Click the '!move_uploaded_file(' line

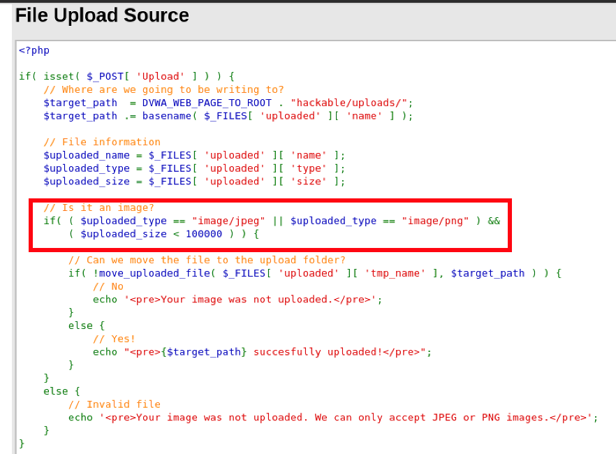(315, 273)
